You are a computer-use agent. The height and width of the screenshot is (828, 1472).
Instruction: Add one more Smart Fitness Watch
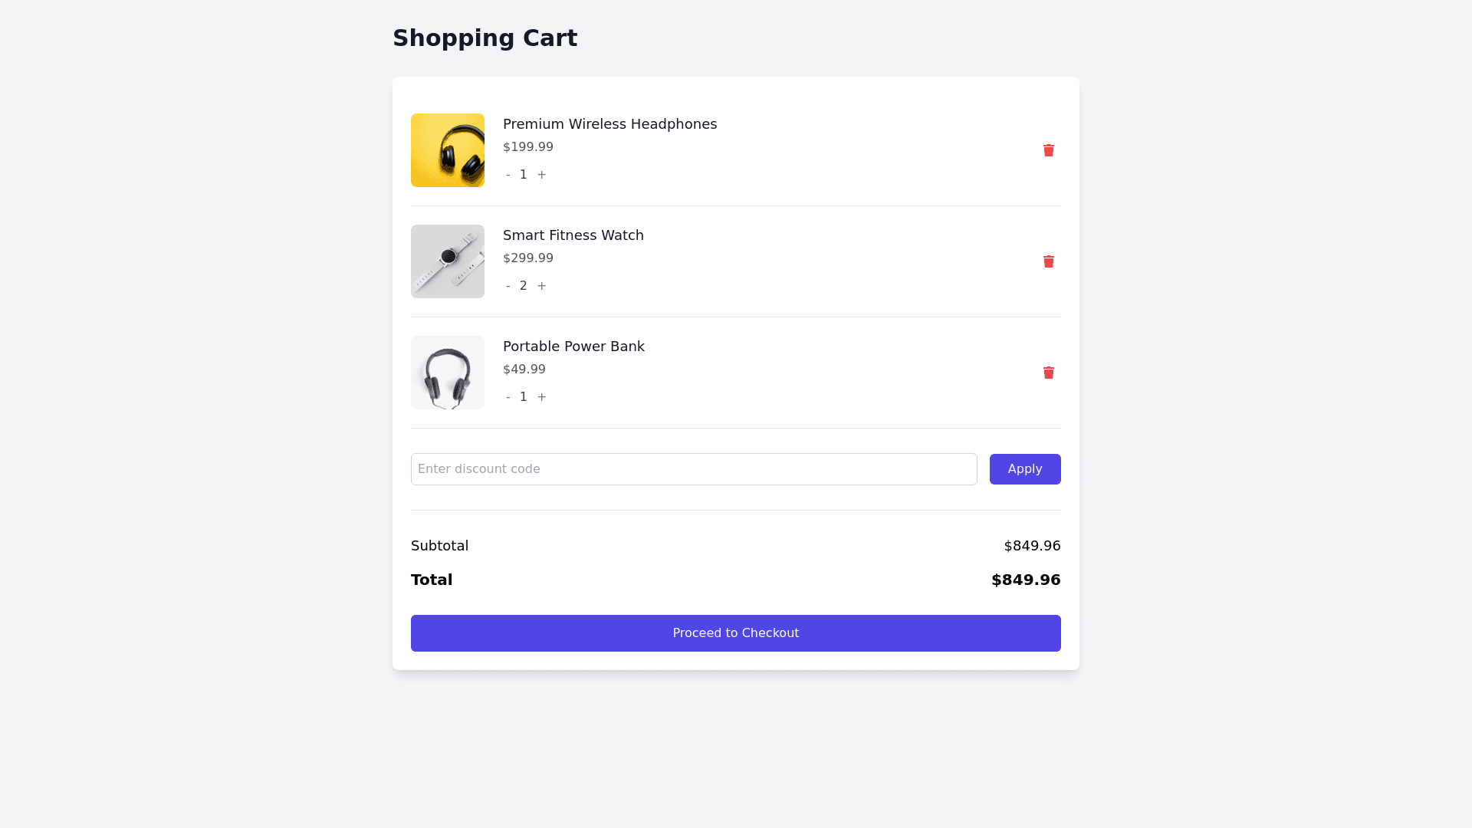(542, 286)
